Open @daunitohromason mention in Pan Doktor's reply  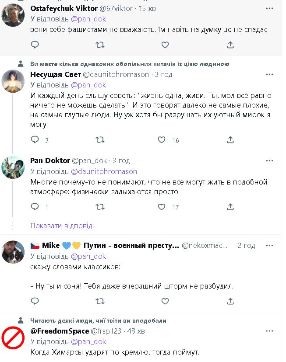point(104,171)
